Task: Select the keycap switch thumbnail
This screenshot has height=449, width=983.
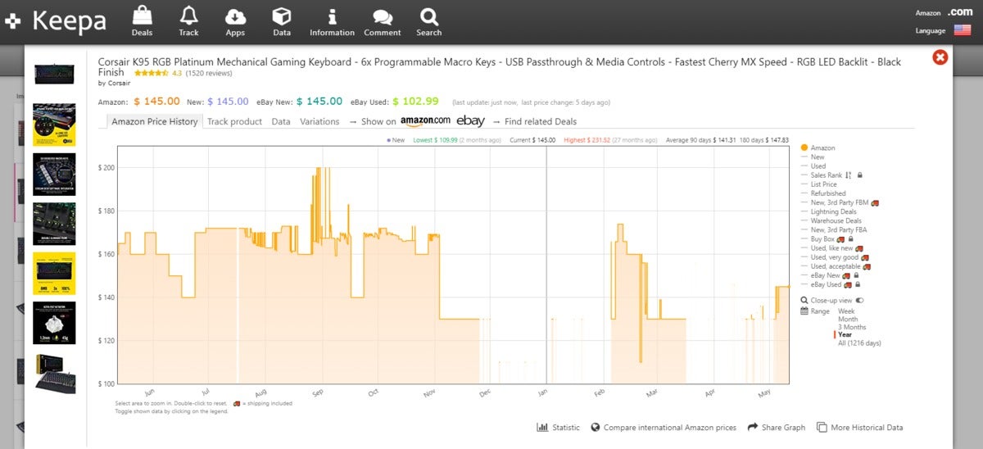Action: point(54,323)
